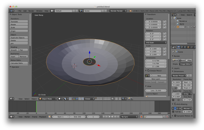The image size is (204, 130).
Task: Select the translate manipulator arrow icon
Action: point(77,99)
